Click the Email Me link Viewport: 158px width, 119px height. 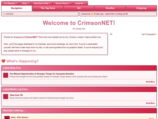(80, 4)
